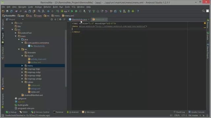Click Collapse All icon in Project panel
Viewport: 211px width, 118px height.
[55, 19]
